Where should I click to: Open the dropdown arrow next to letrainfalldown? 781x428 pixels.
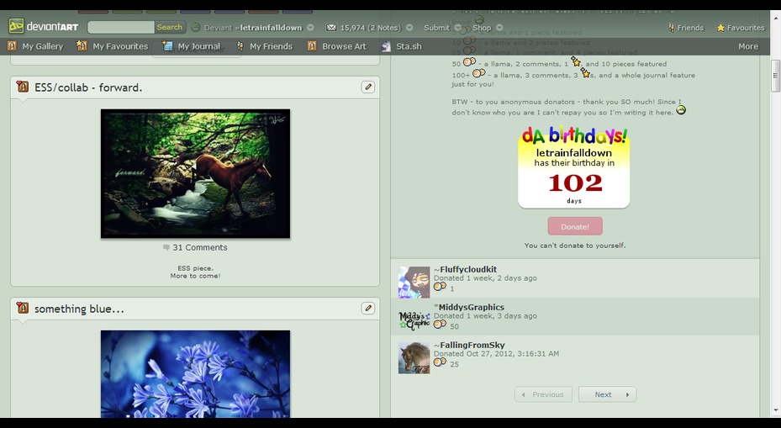310,28
